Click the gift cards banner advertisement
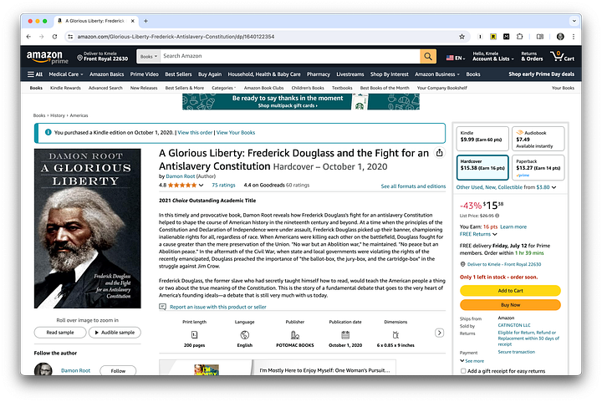This screenshot has height=402, width=602. coord(301,102)
